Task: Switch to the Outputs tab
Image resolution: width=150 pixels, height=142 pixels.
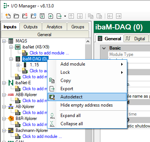Action: click(x=31, y=27)
